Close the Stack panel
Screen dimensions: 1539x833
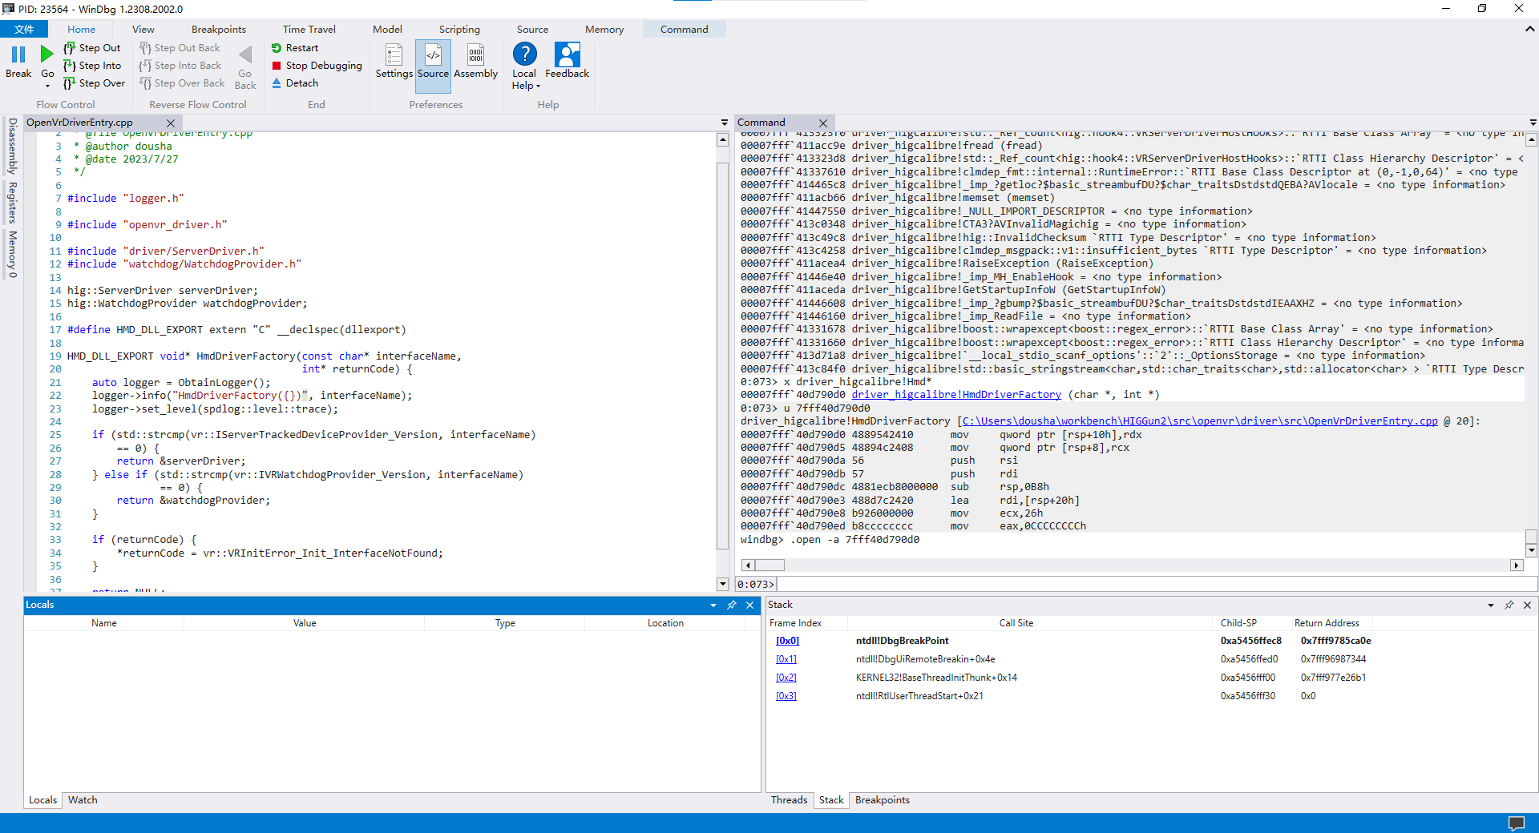point(1528,606)
